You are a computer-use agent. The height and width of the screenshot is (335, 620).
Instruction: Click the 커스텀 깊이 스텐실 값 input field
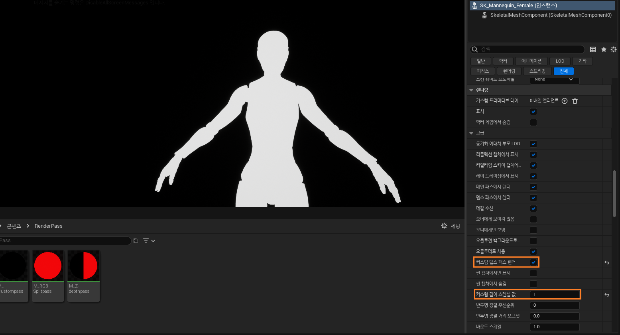(x=554, y=295)
